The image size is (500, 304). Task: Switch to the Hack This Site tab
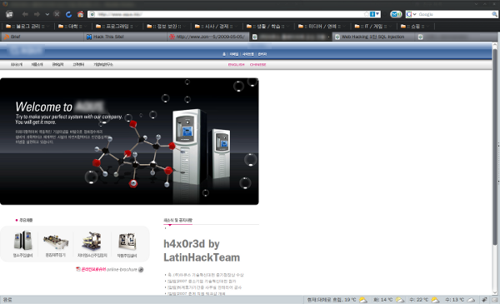point(126,37)
